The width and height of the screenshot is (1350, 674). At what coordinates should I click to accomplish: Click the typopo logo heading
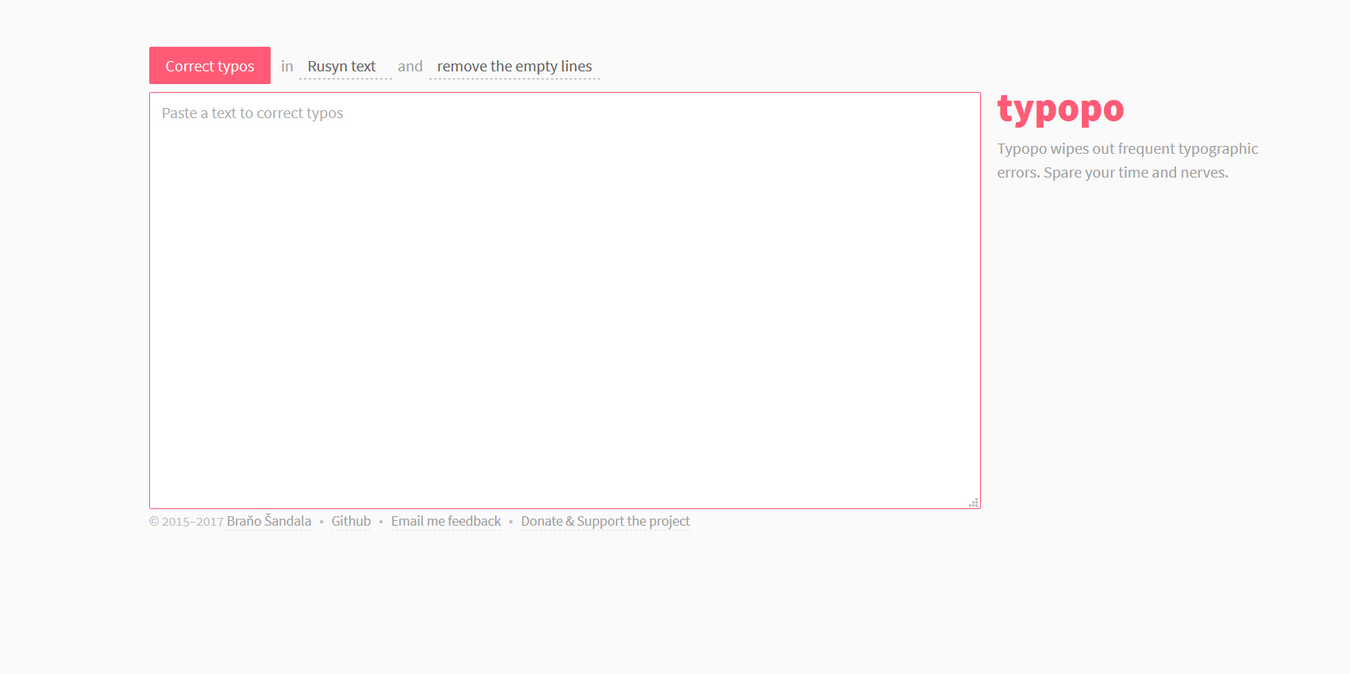click(x=1060, y=109)
